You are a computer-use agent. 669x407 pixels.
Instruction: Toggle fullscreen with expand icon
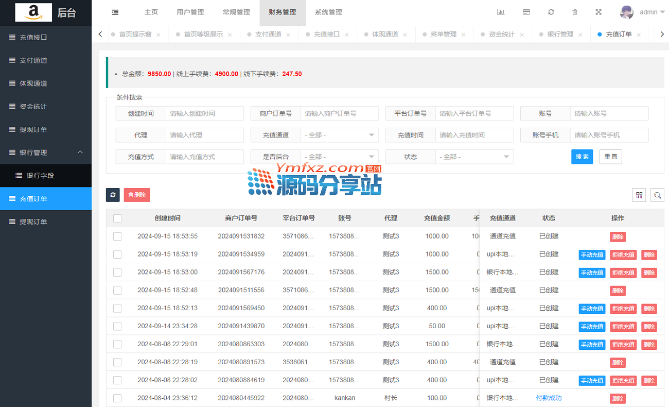click(598, 12)
